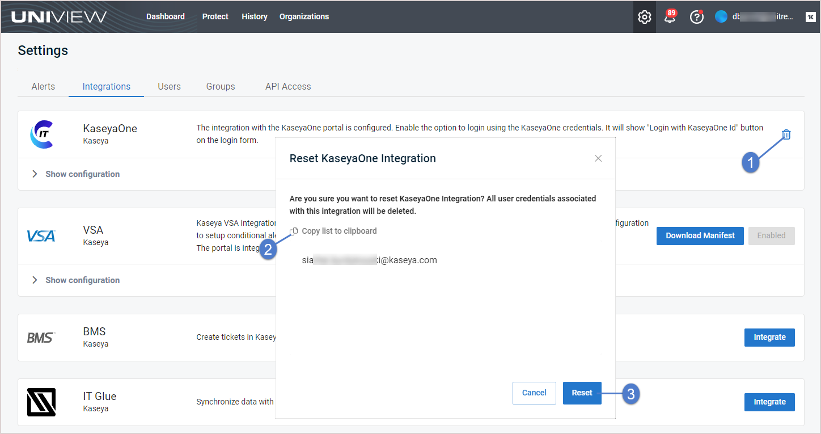Viewport: 821px width, 434px height.
Task: Open notifications bell with 89 badge
Action: [x=670, y=16]
